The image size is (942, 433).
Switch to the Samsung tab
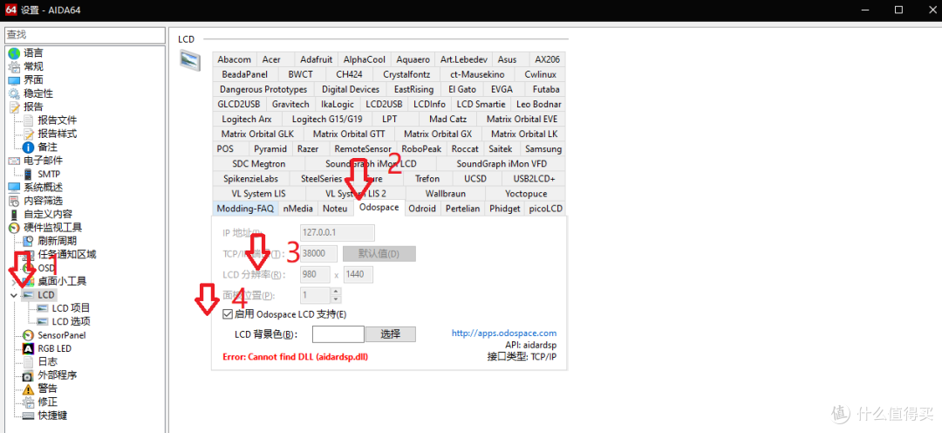[543, 148]
